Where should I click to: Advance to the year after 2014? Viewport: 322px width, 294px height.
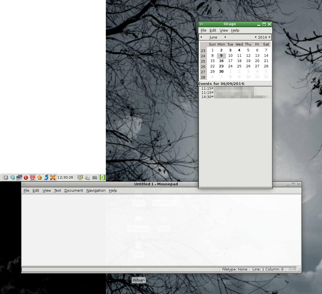[x=269, y=37]
